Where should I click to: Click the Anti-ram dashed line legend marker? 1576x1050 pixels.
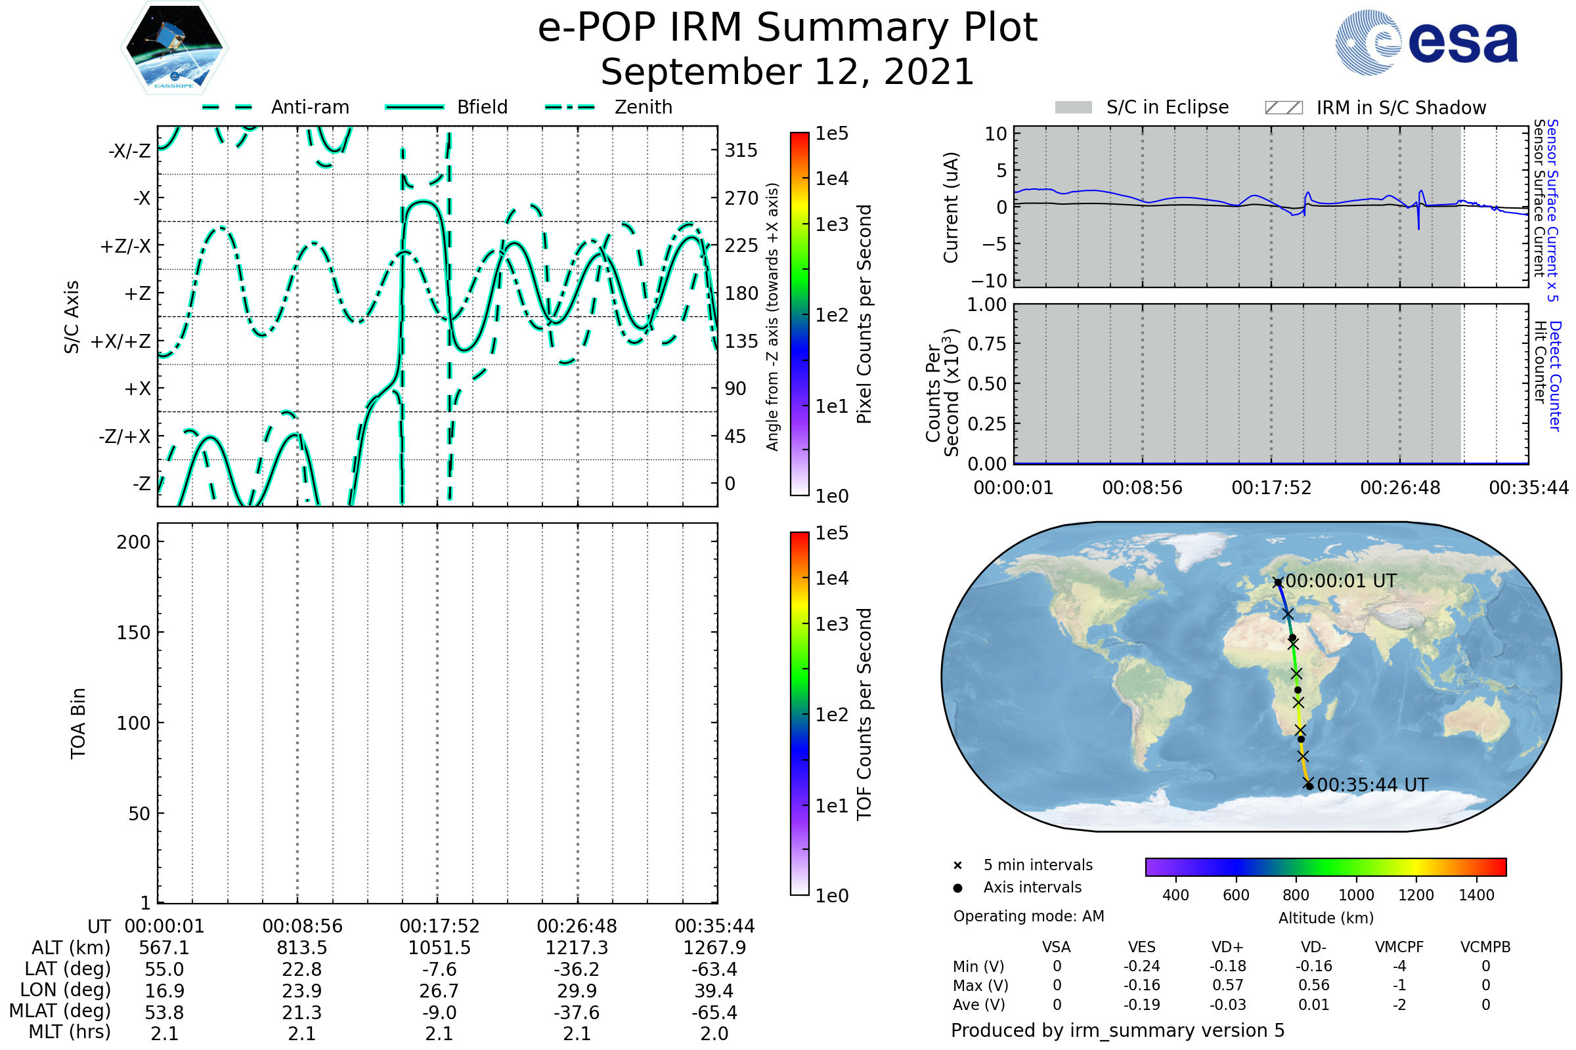[227, 107]
